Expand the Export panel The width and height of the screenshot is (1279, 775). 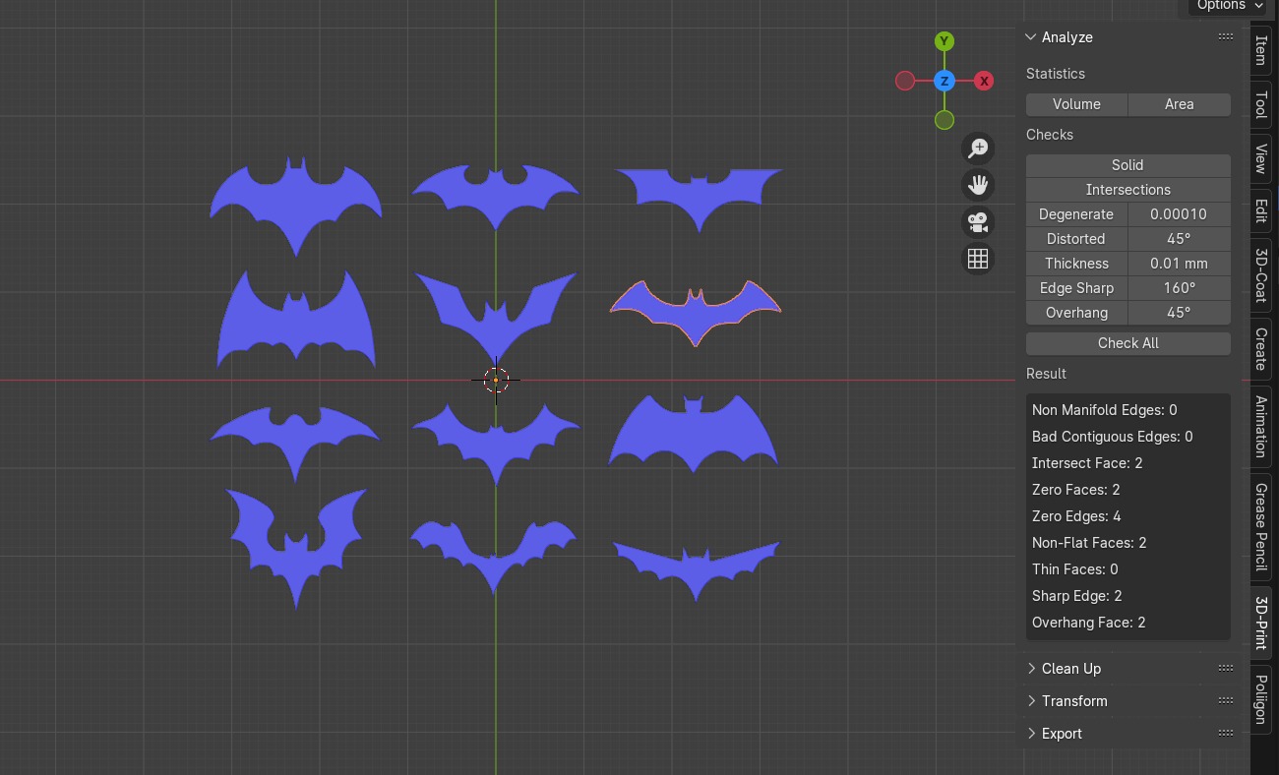(1031, 734)
